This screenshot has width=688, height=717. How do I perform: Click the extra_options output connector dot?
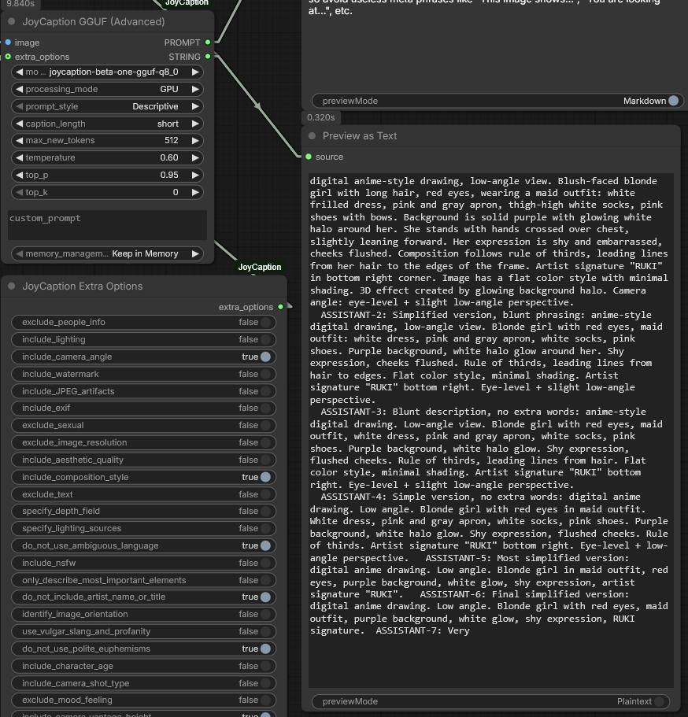click(280, 307)
